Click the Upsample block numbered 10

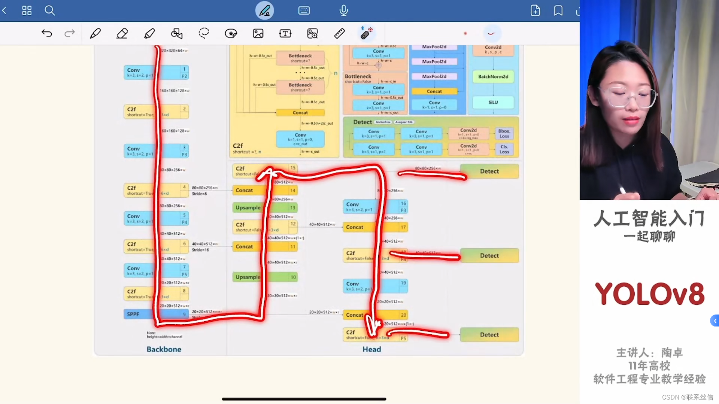[265, 277]
